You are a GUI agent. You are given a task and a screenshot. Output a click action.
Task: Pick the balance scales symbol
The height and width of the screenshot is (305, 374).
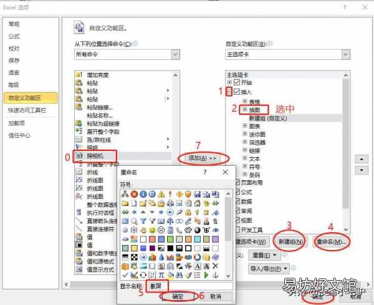[170, 221]
